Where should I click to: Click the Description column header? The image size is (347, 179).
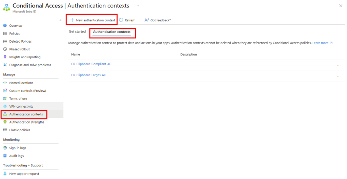[x=188, y=54]
